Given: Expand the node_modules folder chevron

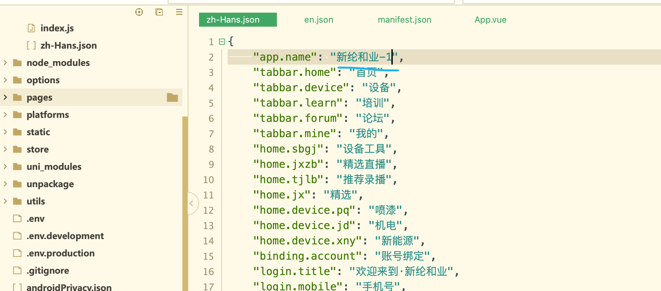Looking at the screenshot, I should point(5,63).
